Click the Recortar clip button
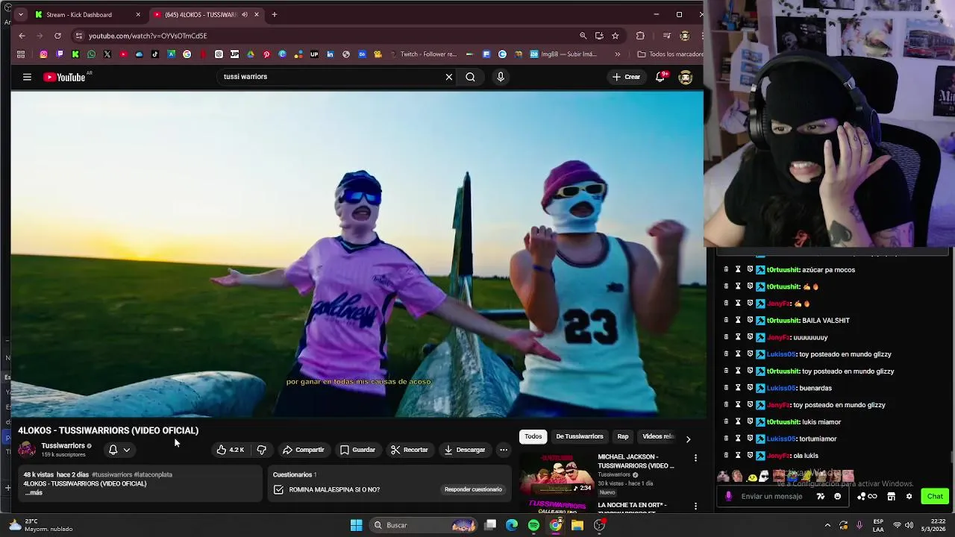 point(409,450)
